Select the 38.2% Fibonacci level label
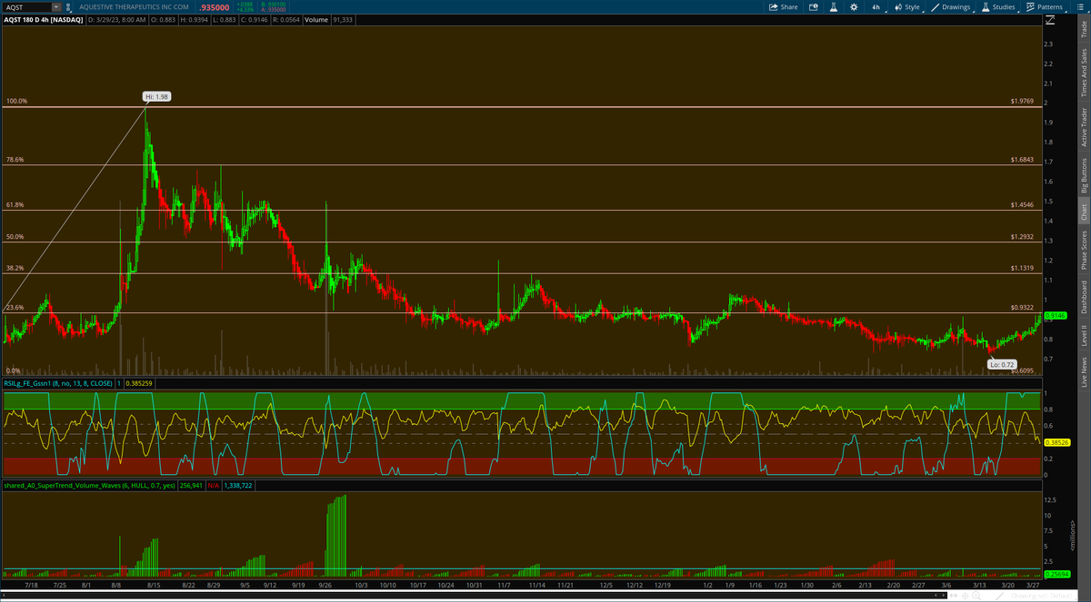 coord(15,269)
